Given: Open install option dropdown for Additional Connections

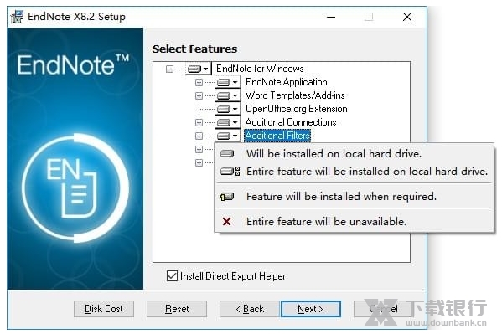Looking at the screenshot, I should click(x=228, y=122).
